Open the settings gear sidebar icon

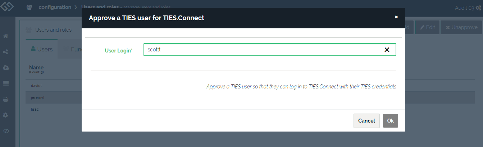coord(6,115)
